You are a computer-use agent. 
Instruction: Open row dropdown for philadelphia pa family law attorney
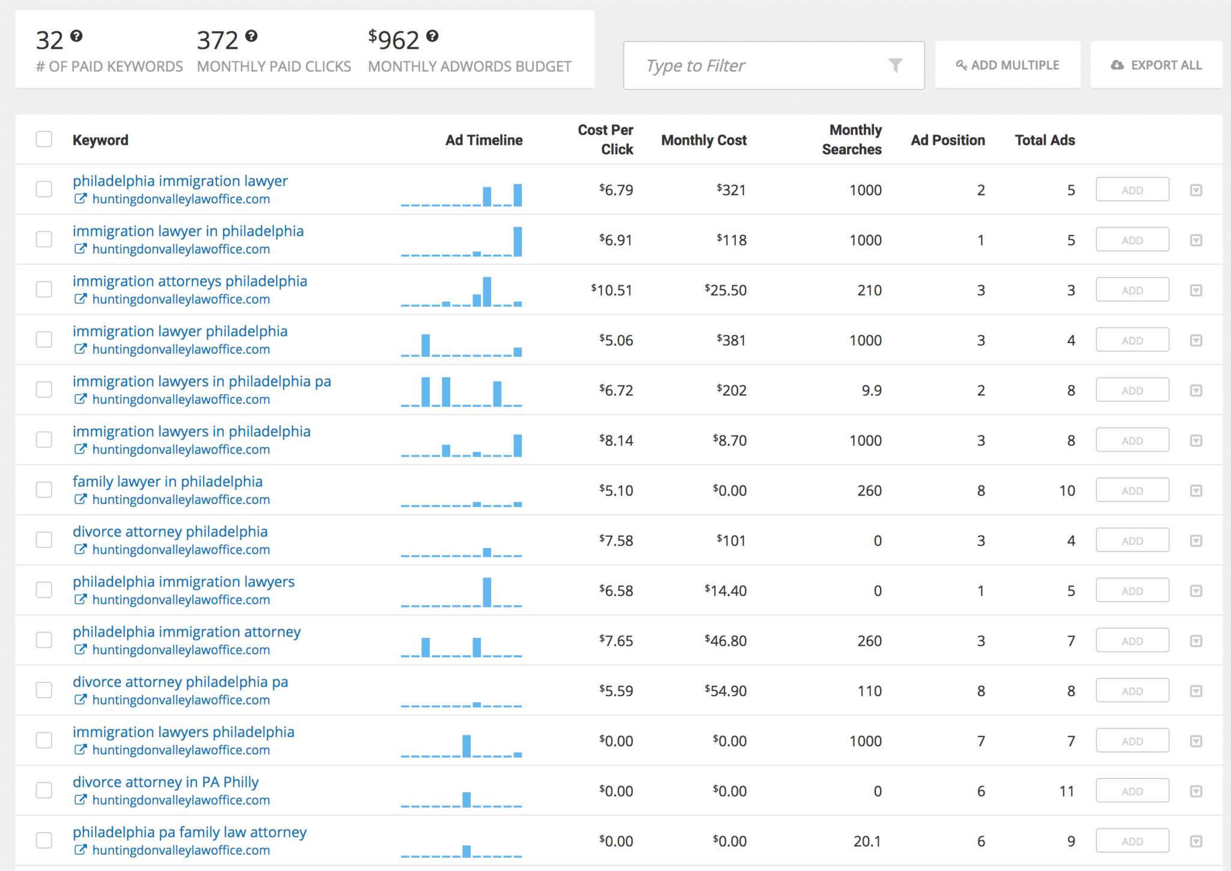[1196, 841]
